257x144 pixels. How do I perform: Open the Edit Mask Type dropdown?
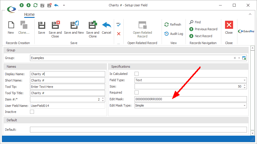pos(245,105)
